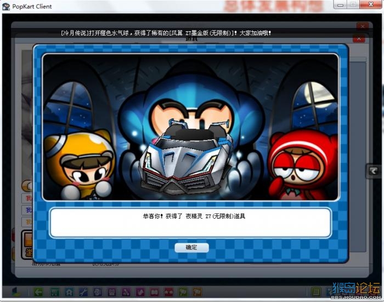Click the magenta clover-shaped toolbar icon
The image size is (384, 302).
tap(126, 292)
